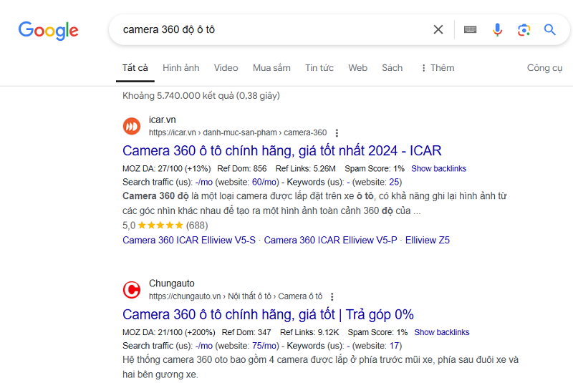Click the Ref Links: 9.12K metric
Image resolution: width=573 pixels, height=383 pixels.
309,332
